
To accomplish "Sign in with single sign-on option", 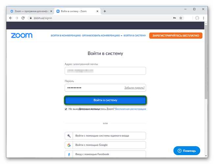I will click(105, 136).
